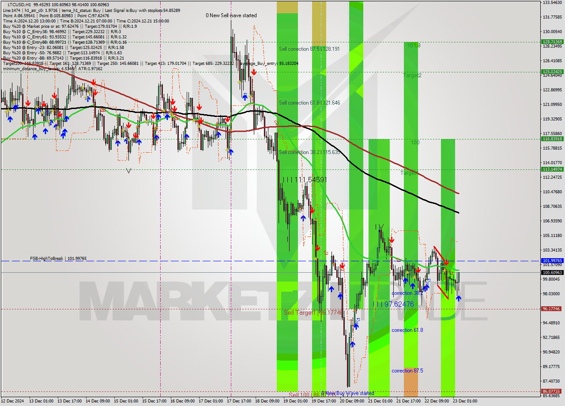Select the '0 New Buy Wave started' label
The width and height of the screenshot is (565, 406).
(x=348, y=393)
